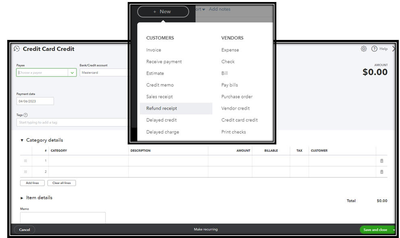
Task: Select Credit memo menu entry
Action: 160,85
